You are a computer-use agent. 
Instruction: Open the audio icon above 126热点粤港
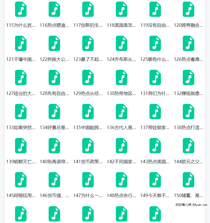[188, 43]
